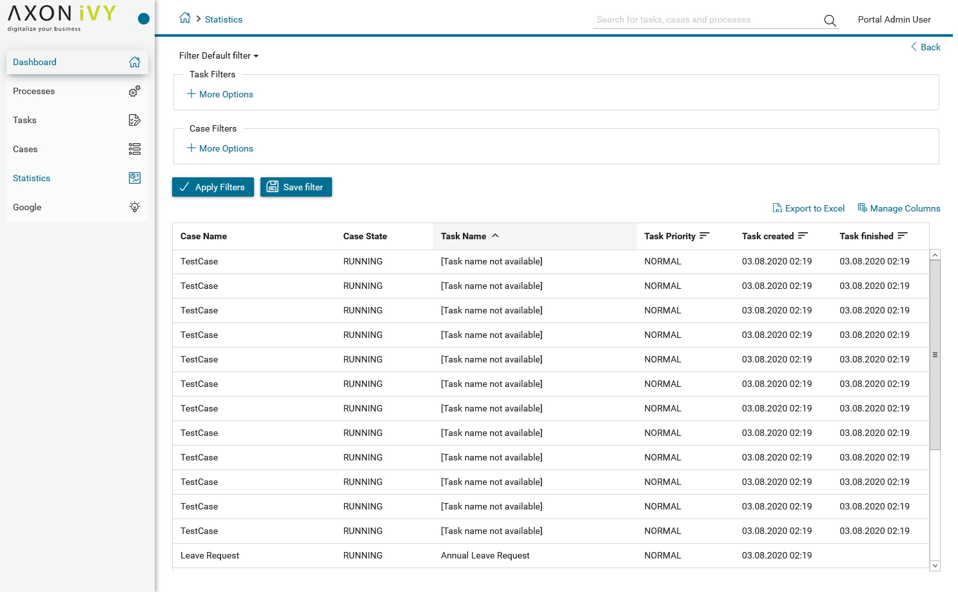The height and width of the screenshot is (592, 958).
Task: Click the Task Name sort arrow
Action: pos(495,235)
